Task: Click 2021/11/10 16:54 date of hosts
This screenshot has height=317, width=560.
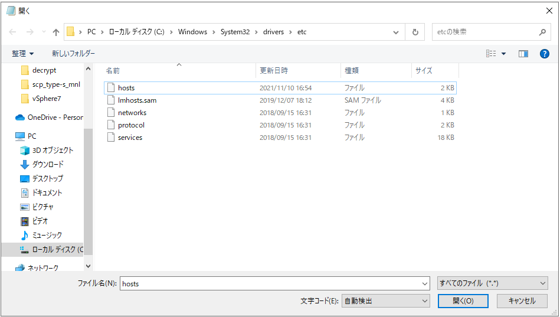Action: [286, 88]
